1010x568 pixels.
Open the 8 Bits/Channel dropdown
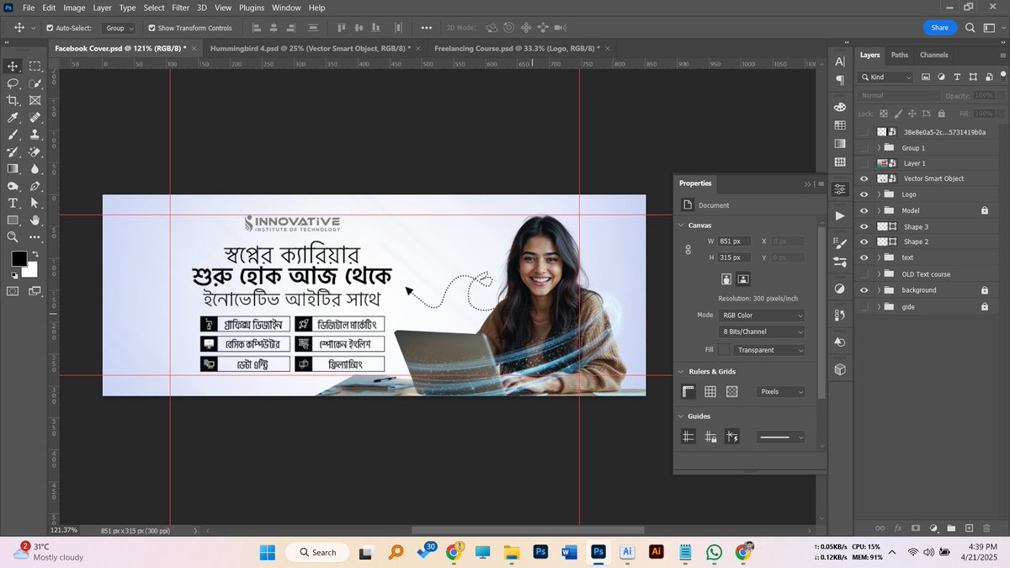(x=762, y=332)
